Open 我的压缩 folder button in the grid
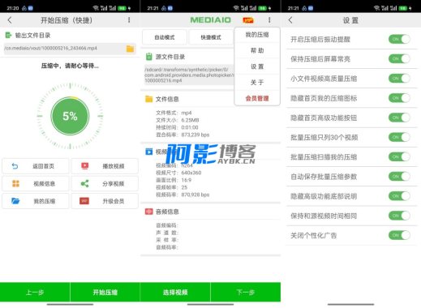This screenshot has height=308, width=421. [36, 201]
